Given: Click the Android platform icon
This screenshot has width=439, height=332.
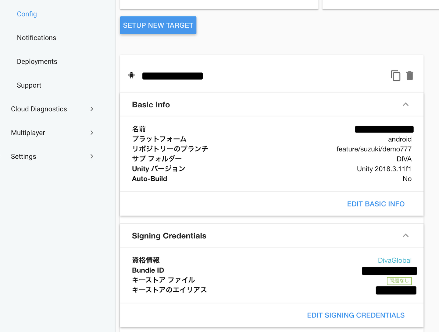Looking at the screenshot, I should point(131,75).
